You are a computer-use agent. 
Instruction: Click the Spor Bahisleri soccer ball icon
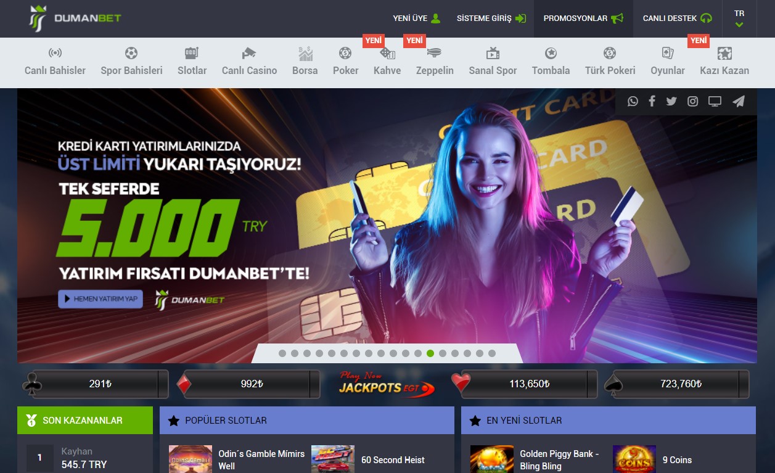tap(131, 53)
